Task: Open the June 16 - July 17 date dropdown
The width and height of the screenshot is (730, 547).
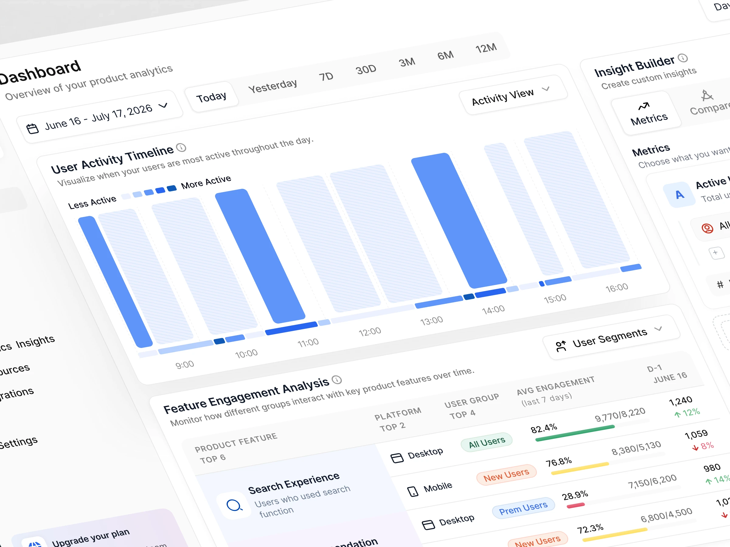Action: [100, 117]
